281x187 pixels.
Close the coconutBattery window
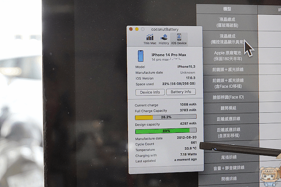[x=131, y=29]
